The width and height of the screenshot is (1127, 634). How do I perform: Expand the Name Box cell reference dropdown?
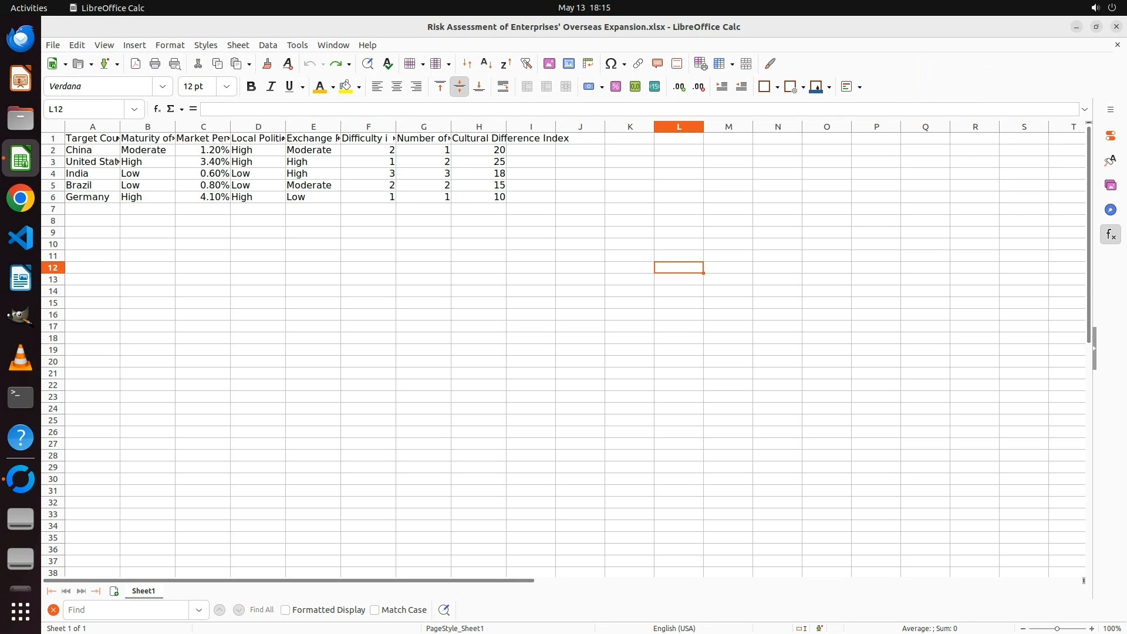pyautogui.click(x=134, y=109)
